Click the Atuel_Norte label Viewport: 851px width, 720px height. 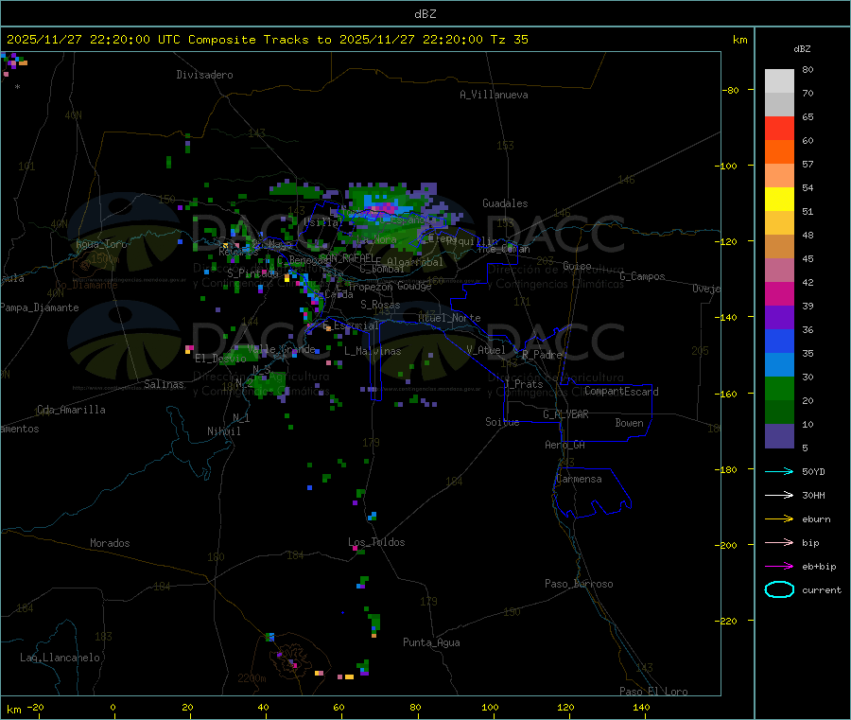tap(449, 318)
